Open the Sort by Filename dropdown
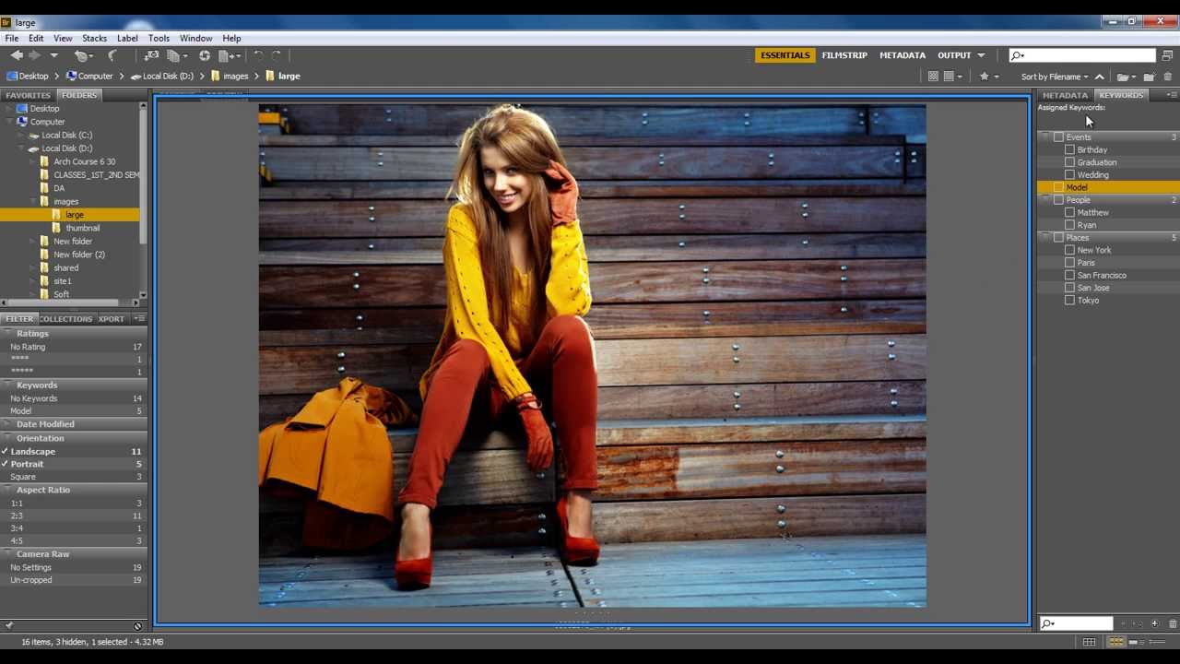Viewport: 1180px width, 664px height. point(1055,77)
